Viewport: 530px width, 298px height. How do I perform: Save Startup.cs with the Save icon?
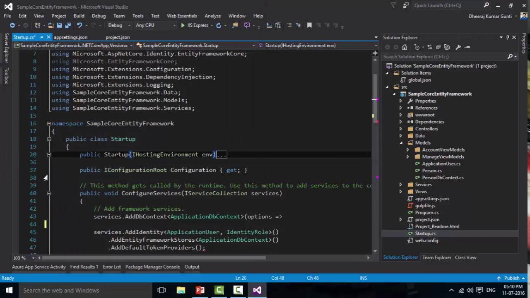click(59, 25)
